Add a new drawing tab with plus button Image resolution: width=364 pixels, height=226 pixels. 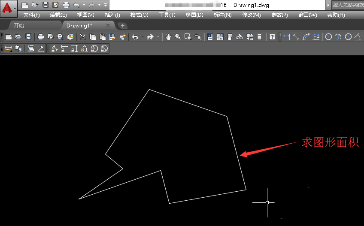click(123, 26)
